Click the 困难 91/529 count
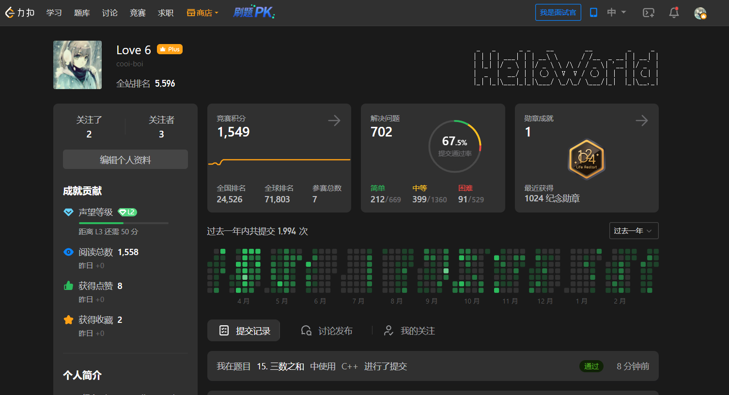 [471, 199]
